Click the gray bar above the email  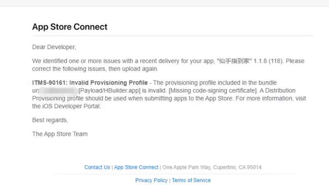[x=164, y=3]
